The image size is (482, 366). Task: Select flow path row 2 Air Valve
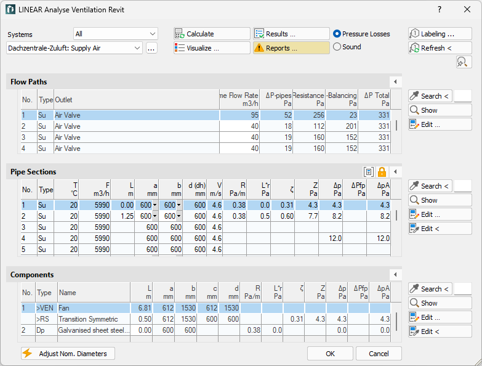pos(206,126)
